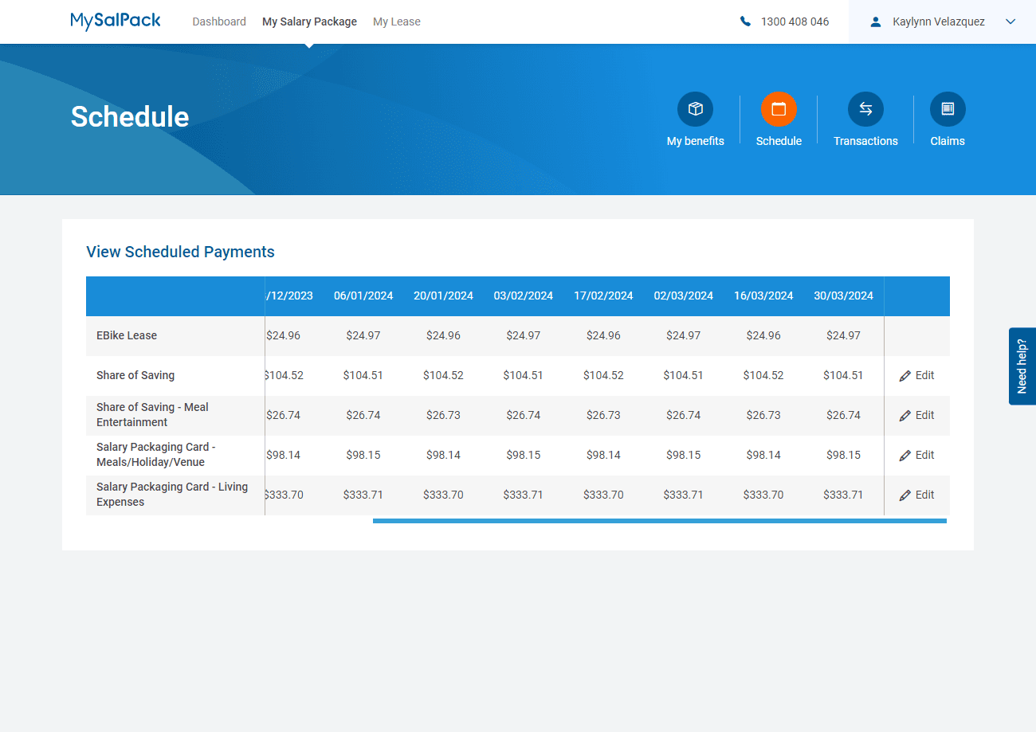Expand the Kaylynn Velazquez account dropdown
This screenshot has height=732, width=1036.
pos(1010,22)
